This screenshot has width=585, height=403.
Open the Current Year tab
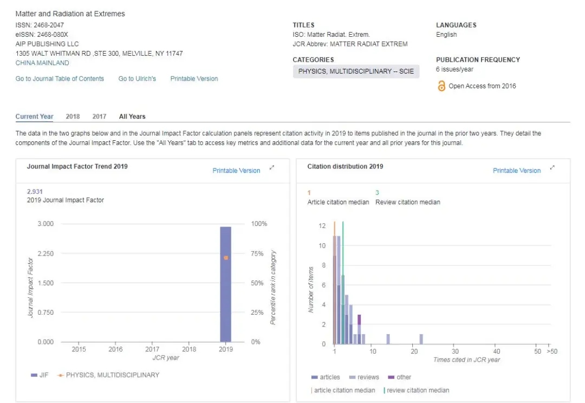click(x=34, y=116)
